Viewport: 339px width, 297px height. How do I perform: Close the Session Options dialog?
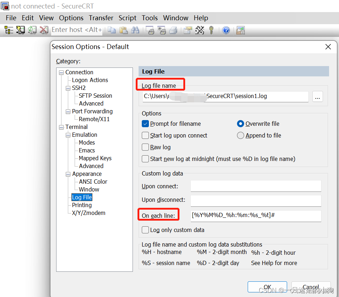(x=328, y=47)
